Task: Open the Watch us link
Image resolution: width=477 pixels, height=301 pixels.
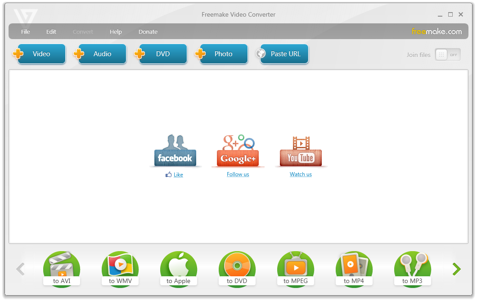Action: click(301, 174)
